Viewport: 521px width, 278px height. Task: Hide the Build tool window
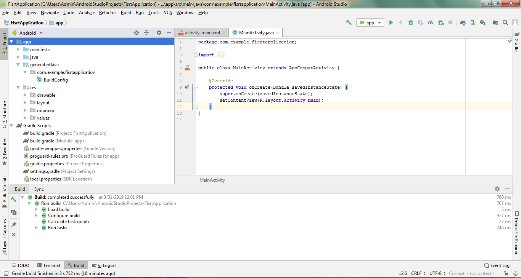507,189
